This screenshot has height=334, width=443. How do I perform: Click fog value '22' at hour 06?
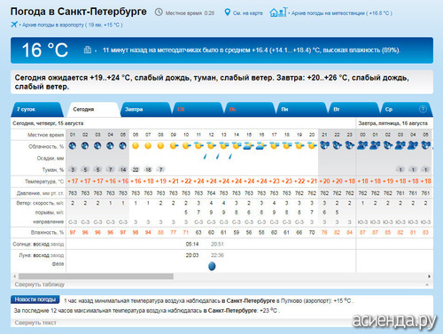click(136, 169)
